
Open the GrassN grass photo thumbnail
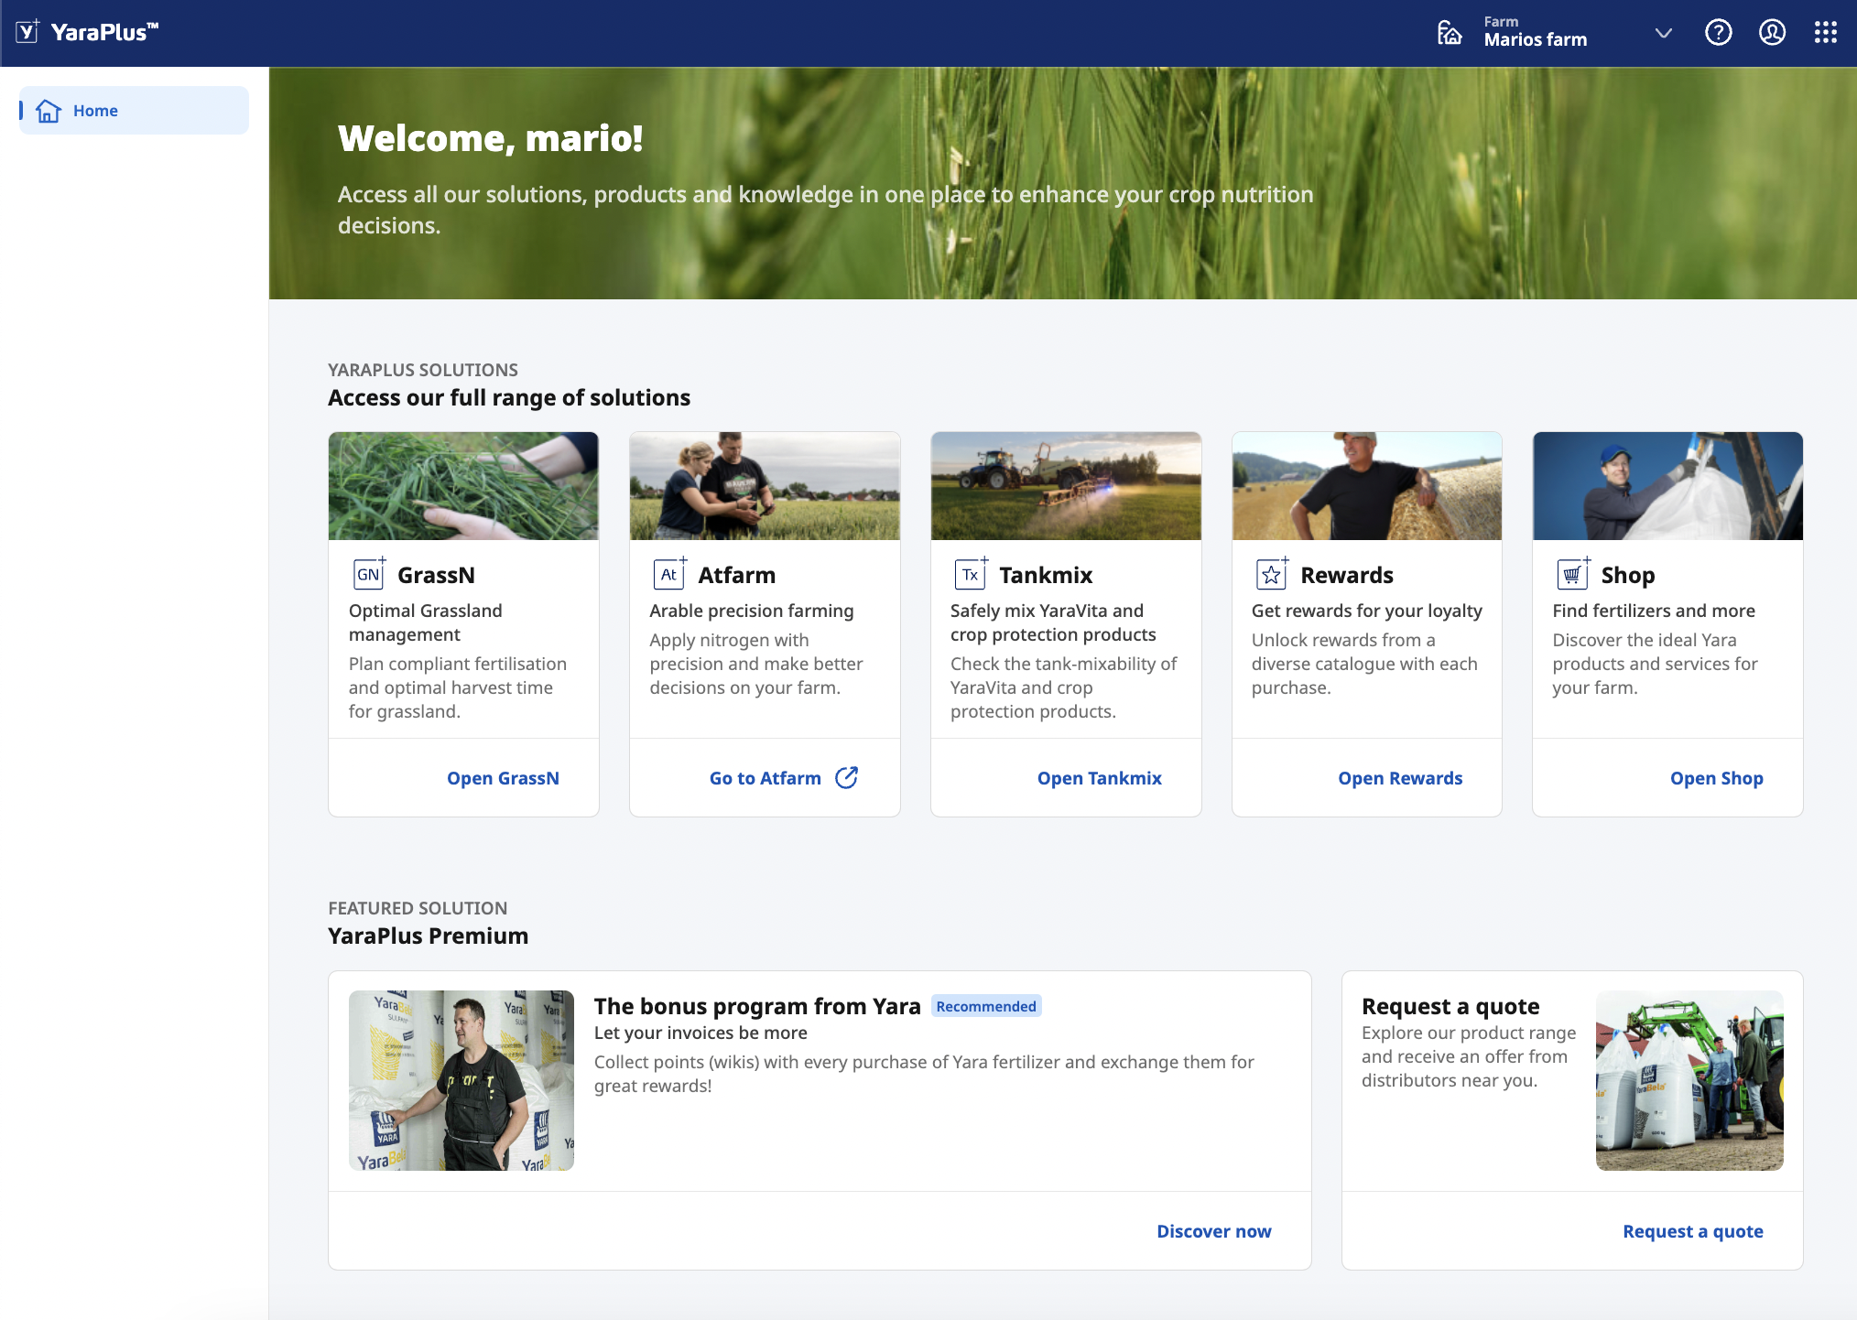pyautogui.click(x=463, y=486)
